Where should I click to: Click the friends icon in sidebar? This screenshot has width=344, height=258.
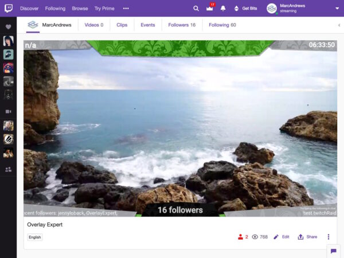(x=8, y=169)
